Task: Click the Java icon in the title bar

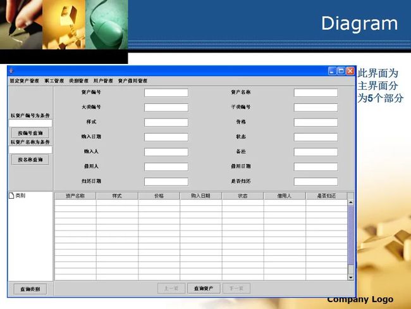Action: (11, 71)
